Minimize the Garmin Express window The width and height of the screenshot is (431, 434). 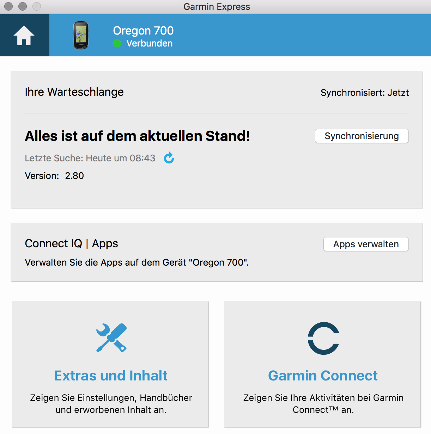[x=23, y=6]
